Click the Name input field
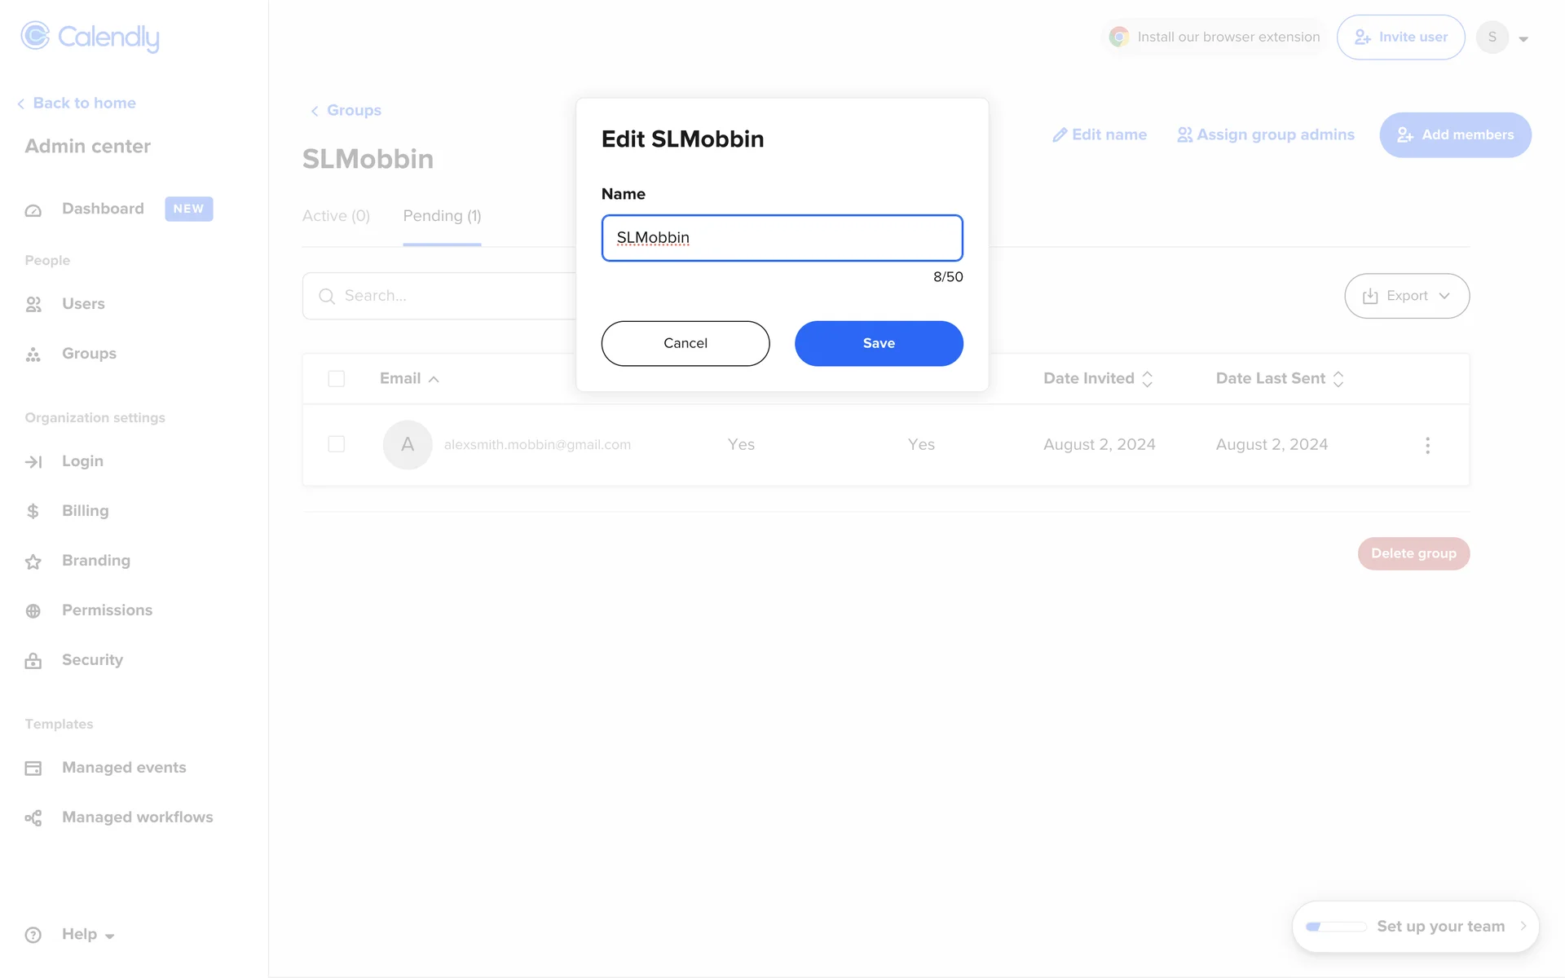Screen dimensions: 1565x978 782,238
